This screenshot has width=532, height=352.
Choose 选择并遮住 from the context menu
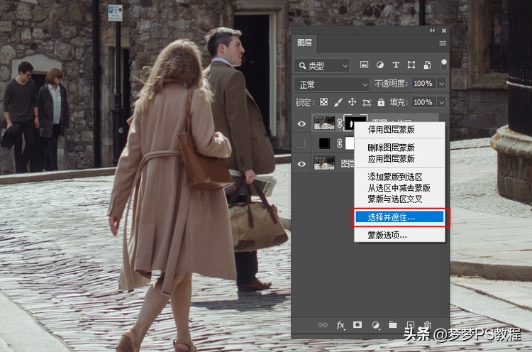[399, 216]
